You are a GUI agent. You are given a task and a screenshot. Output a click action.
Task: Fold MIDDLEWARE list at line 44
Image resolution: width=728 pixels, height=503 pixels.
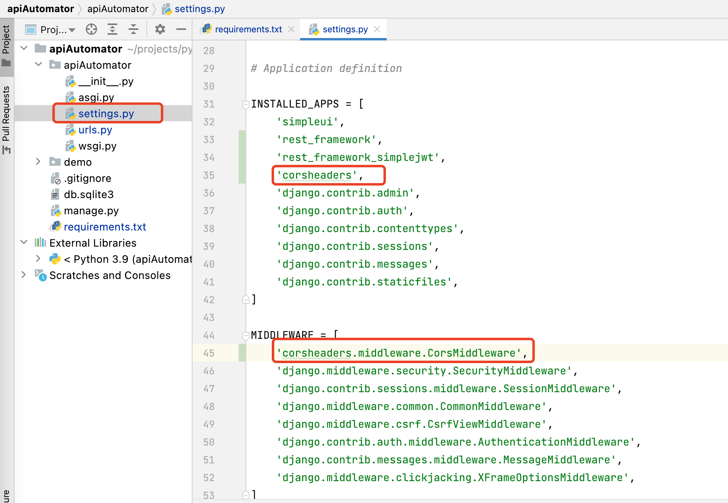[x=245, y=336]
